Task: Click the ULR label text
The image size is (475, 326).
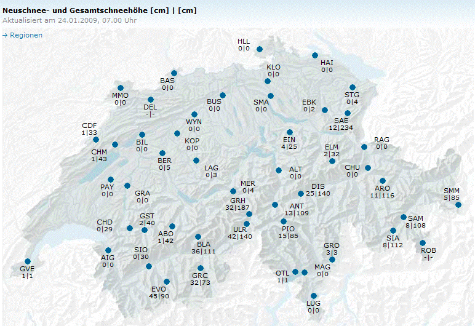Action: point(239,229)
